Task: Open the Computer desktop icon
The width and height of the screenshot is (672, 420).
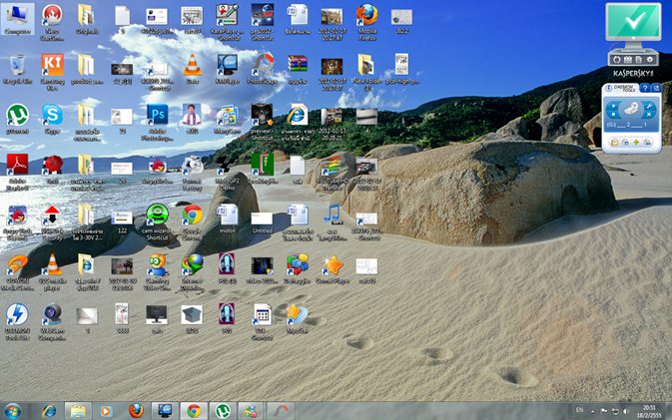Action: coord(17,16)
